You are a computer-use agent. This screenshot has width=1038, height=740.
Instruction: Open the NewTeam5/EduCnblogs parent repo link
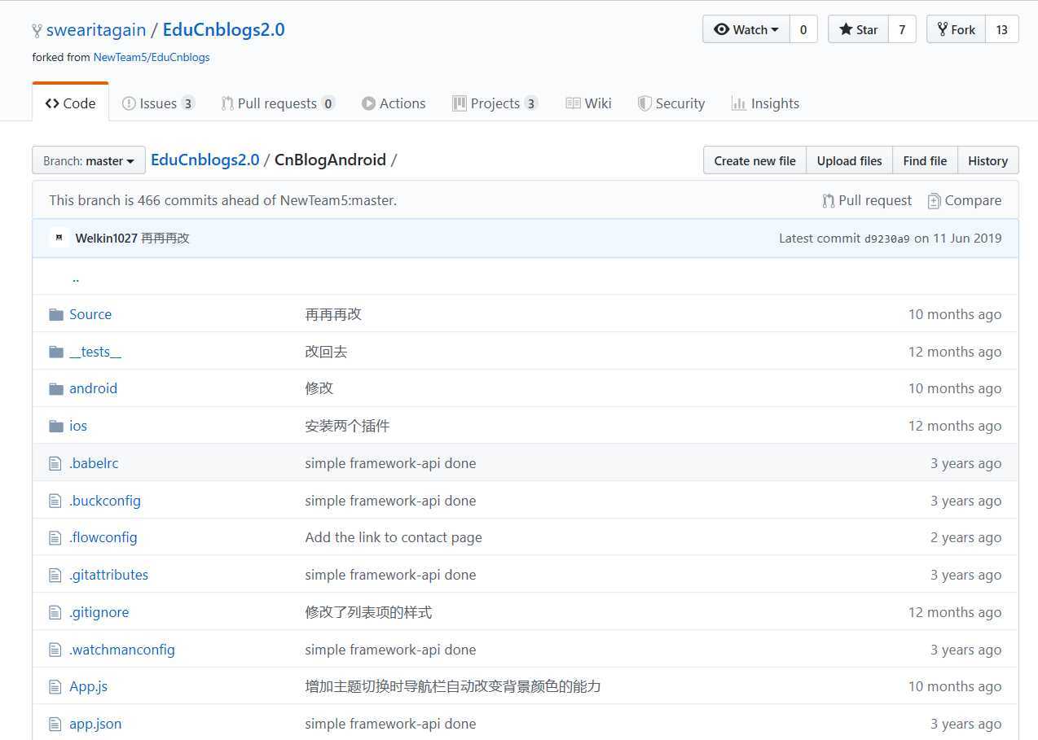pos(152,57)
